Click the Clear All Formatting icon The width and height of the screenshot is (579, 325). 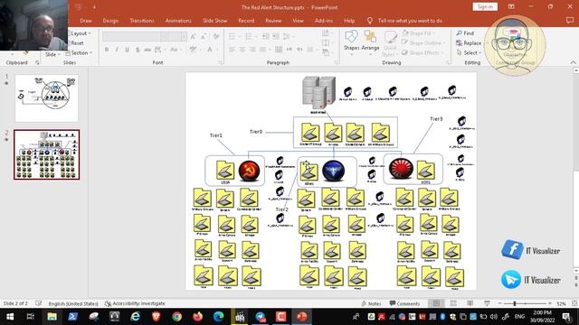point(216,36)
